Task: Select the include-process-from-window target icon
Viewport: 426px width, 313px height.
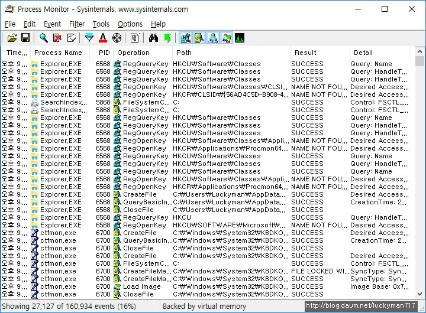Action: click(x=117, y=38)
